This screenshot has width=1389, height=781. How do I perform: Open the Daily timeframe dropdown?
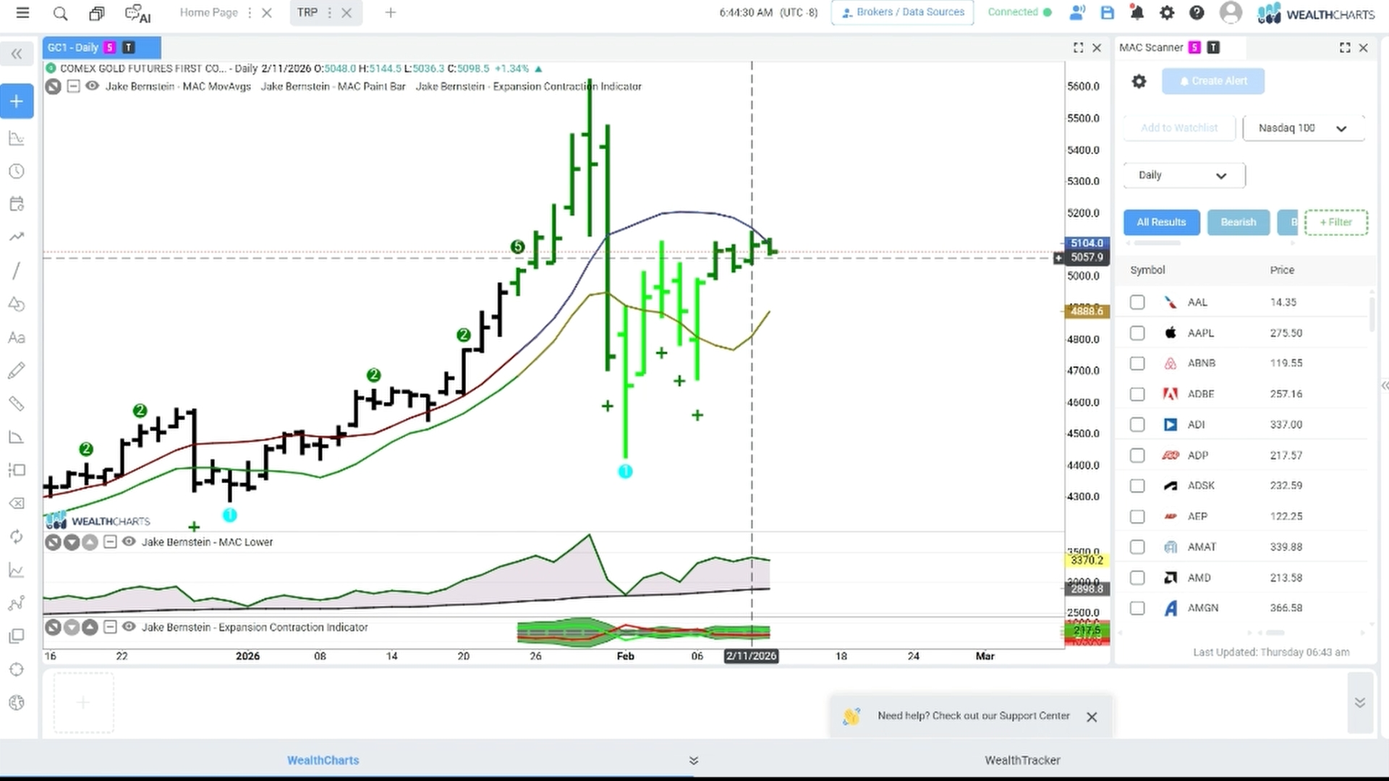(1184, 175)
